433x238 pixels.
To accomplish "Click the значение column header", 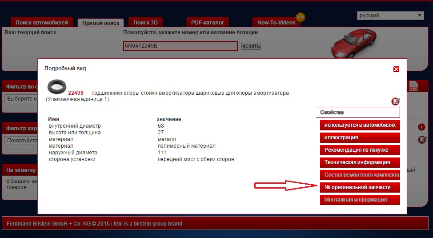I will point(169,119).
